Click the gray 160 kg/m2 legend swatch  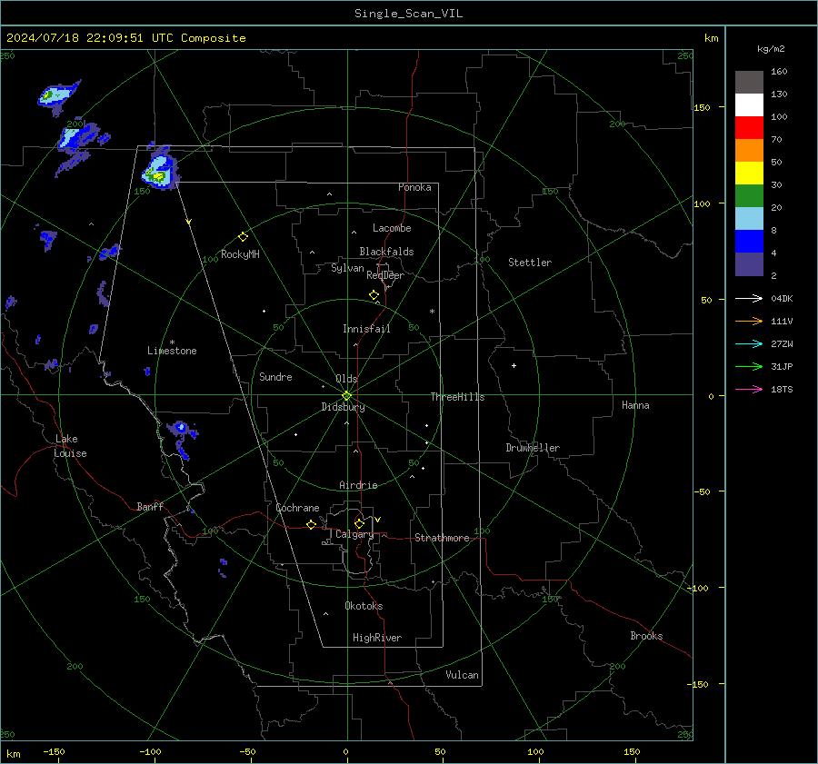(749, 82)
